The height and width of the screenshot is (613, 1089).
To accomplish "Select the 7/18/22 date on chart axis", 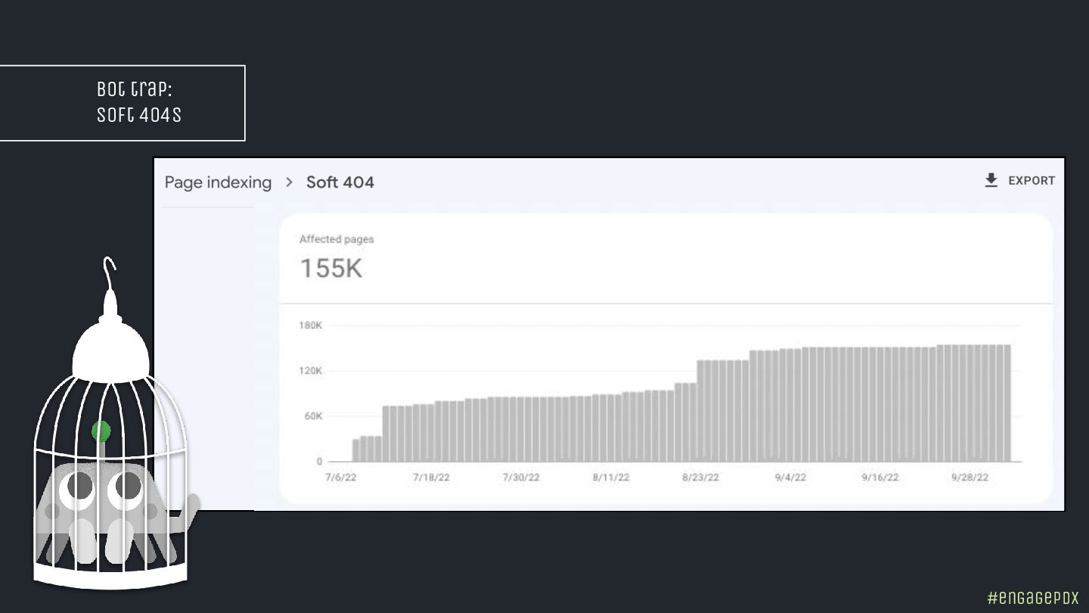I will coord(431,478).
